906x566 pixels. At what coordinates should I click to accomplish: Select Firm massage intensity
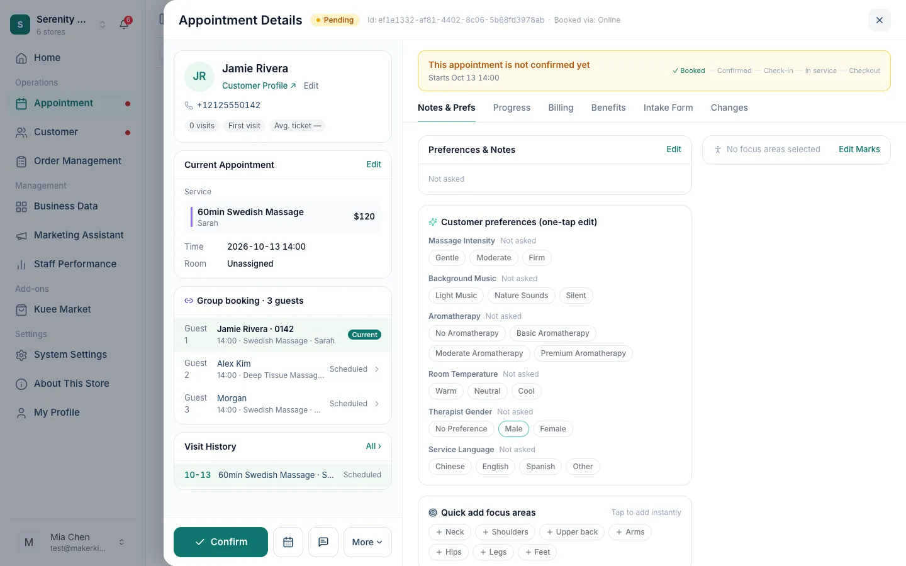537,258
